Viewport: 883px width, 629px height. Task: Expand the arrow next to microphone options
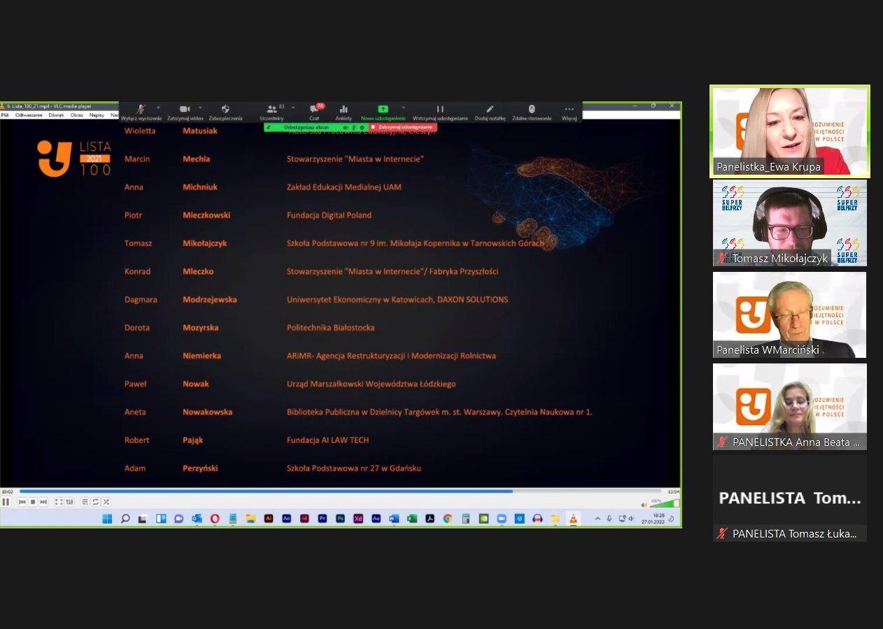[x=158, y=108]
